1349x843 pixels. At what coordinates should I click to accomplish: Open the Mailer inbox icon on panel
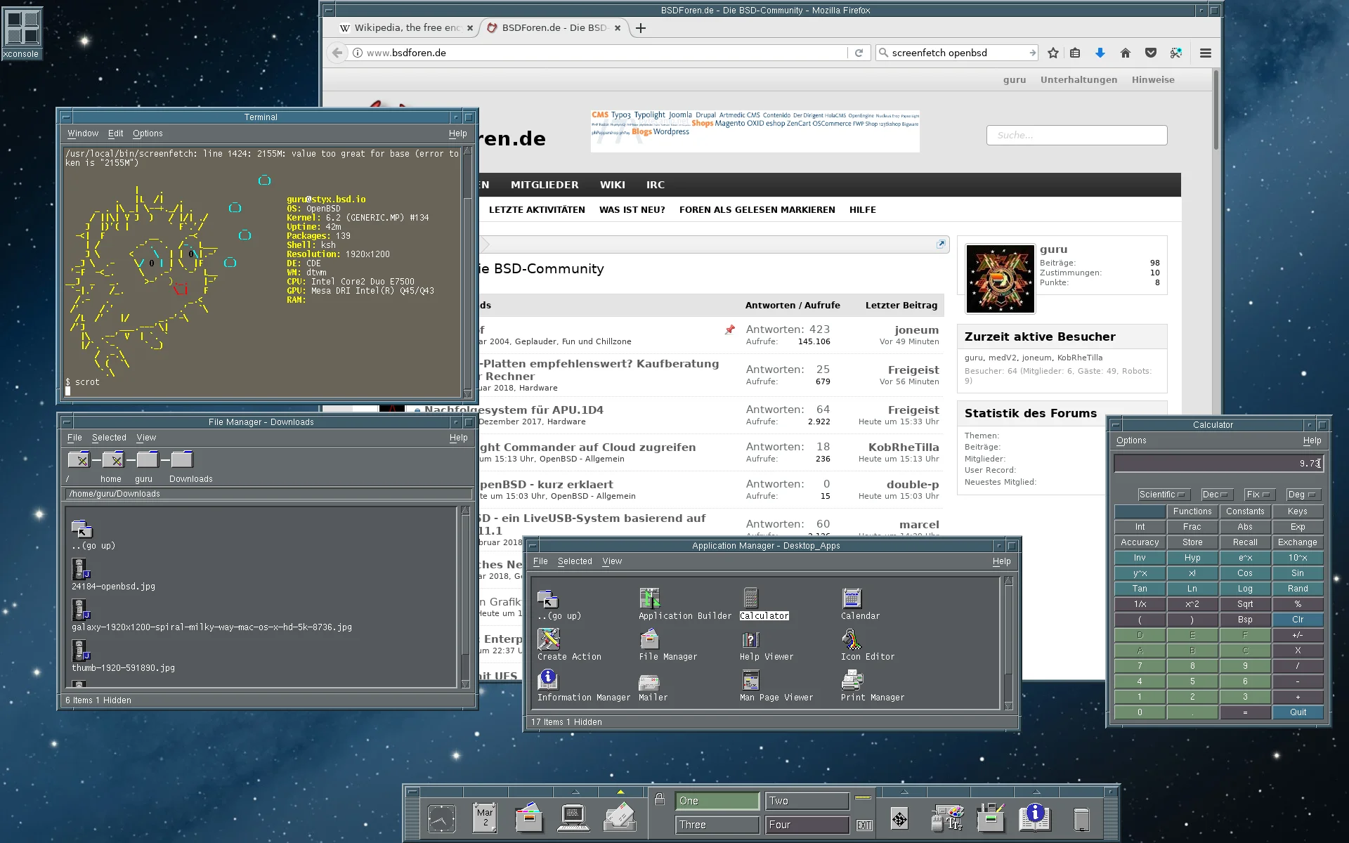pyautogui.click(x=620, y=818)
